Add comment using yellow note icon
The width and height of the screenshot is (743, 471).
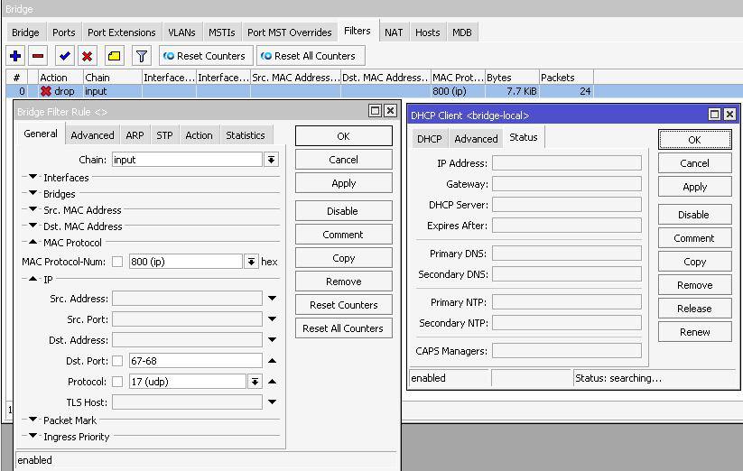coord(114,56)
